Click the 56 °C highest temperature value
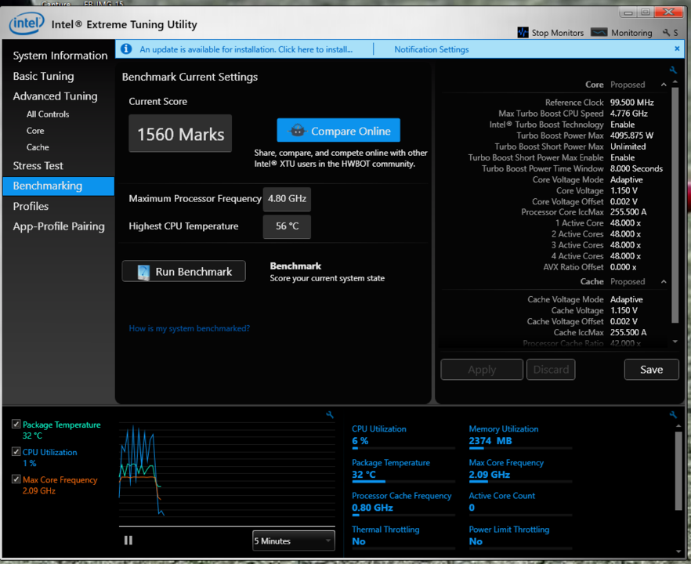This screenshot has height=564, width=691. coord(287,226)
